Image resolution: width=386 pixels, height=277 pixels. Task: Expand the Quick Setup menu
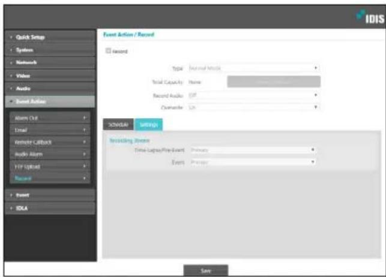[x=50, y=37]
